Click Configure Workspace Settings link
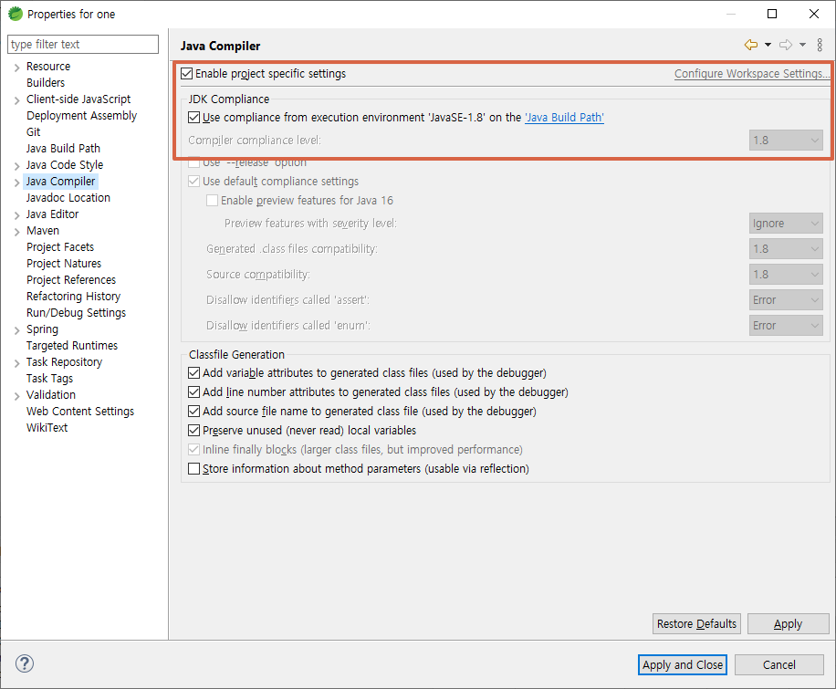 point(752,74)
